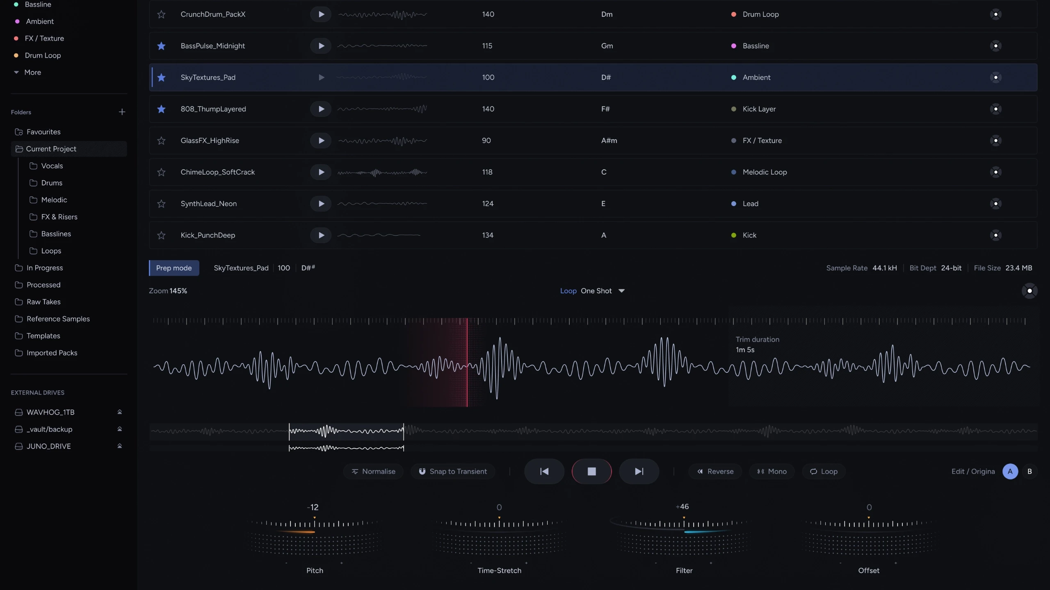
Task: Click the red playhead marker in waveform
Action: 467,363
